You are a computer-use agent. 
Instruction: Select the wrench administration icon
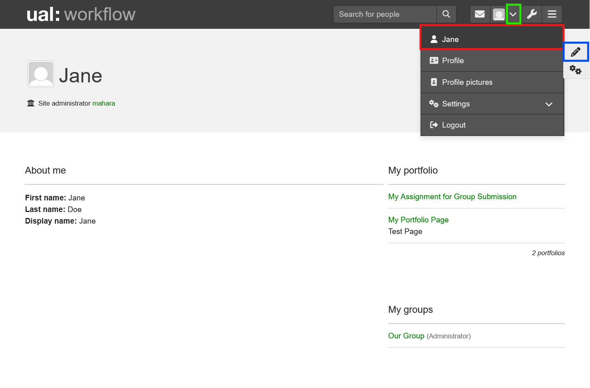(x=532, y=14)
